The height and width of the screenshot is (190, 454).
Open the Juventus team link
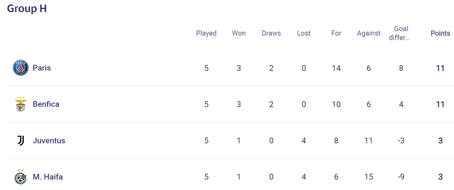(49, 140)
